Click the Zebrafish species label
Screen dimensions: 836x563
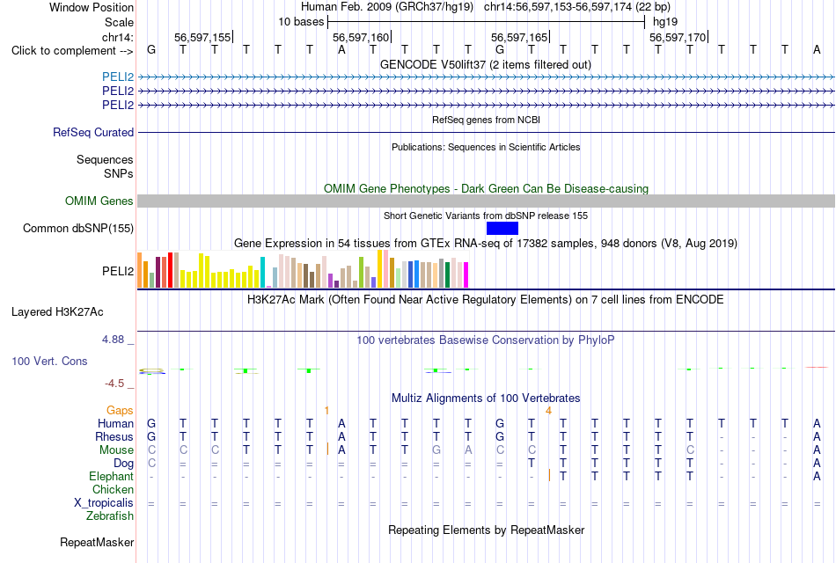click(x=110, y=515)
